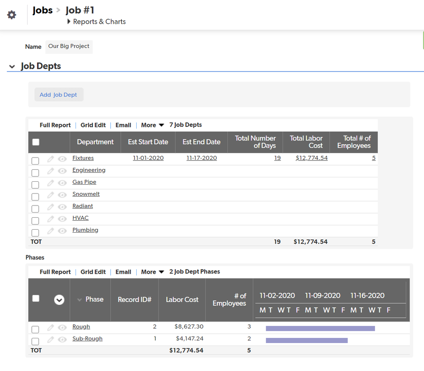Click Email in Phases toolbar
This screenshot has width=424, height=371.
pos(124,272)
